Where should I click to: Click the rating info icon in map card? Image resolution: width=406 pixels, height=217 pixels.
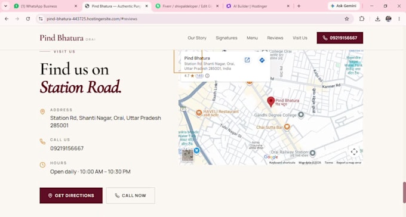click(207, 76)
